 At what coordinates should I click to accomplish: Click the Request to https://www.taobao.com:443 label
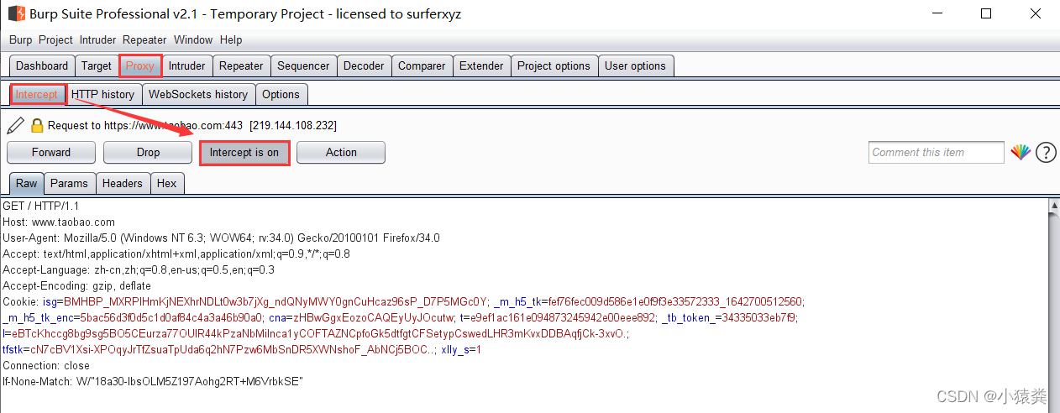pos(145,126)
